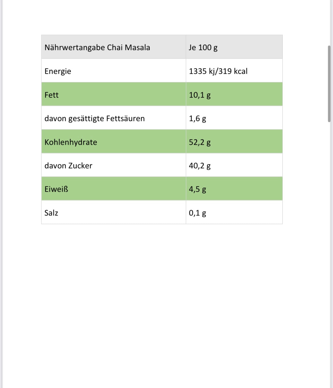Click the '10,1 g' fat value
Screen dimensions: 333x388
coord(200,95)
